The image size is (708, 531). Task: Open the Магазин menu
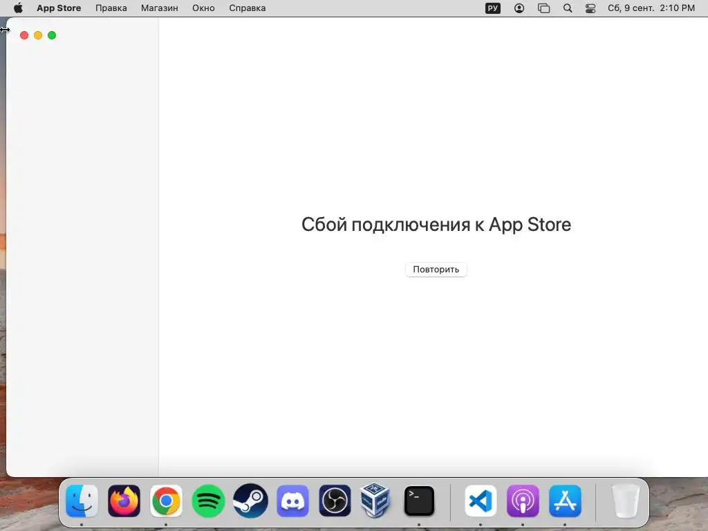(x=160, y=8)
